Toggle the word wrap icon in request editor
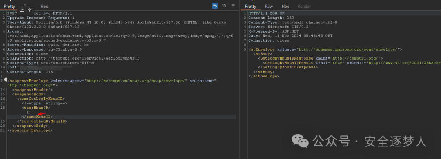The width and height of the screenshot is (441, 159). click(x=215, y=6)
